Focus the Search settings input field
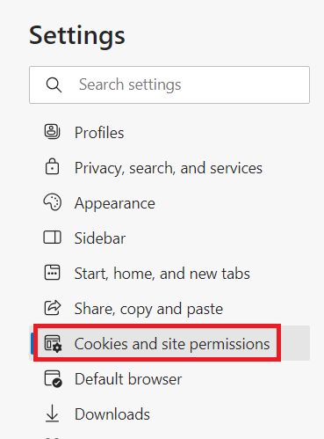 pos(169,84)
